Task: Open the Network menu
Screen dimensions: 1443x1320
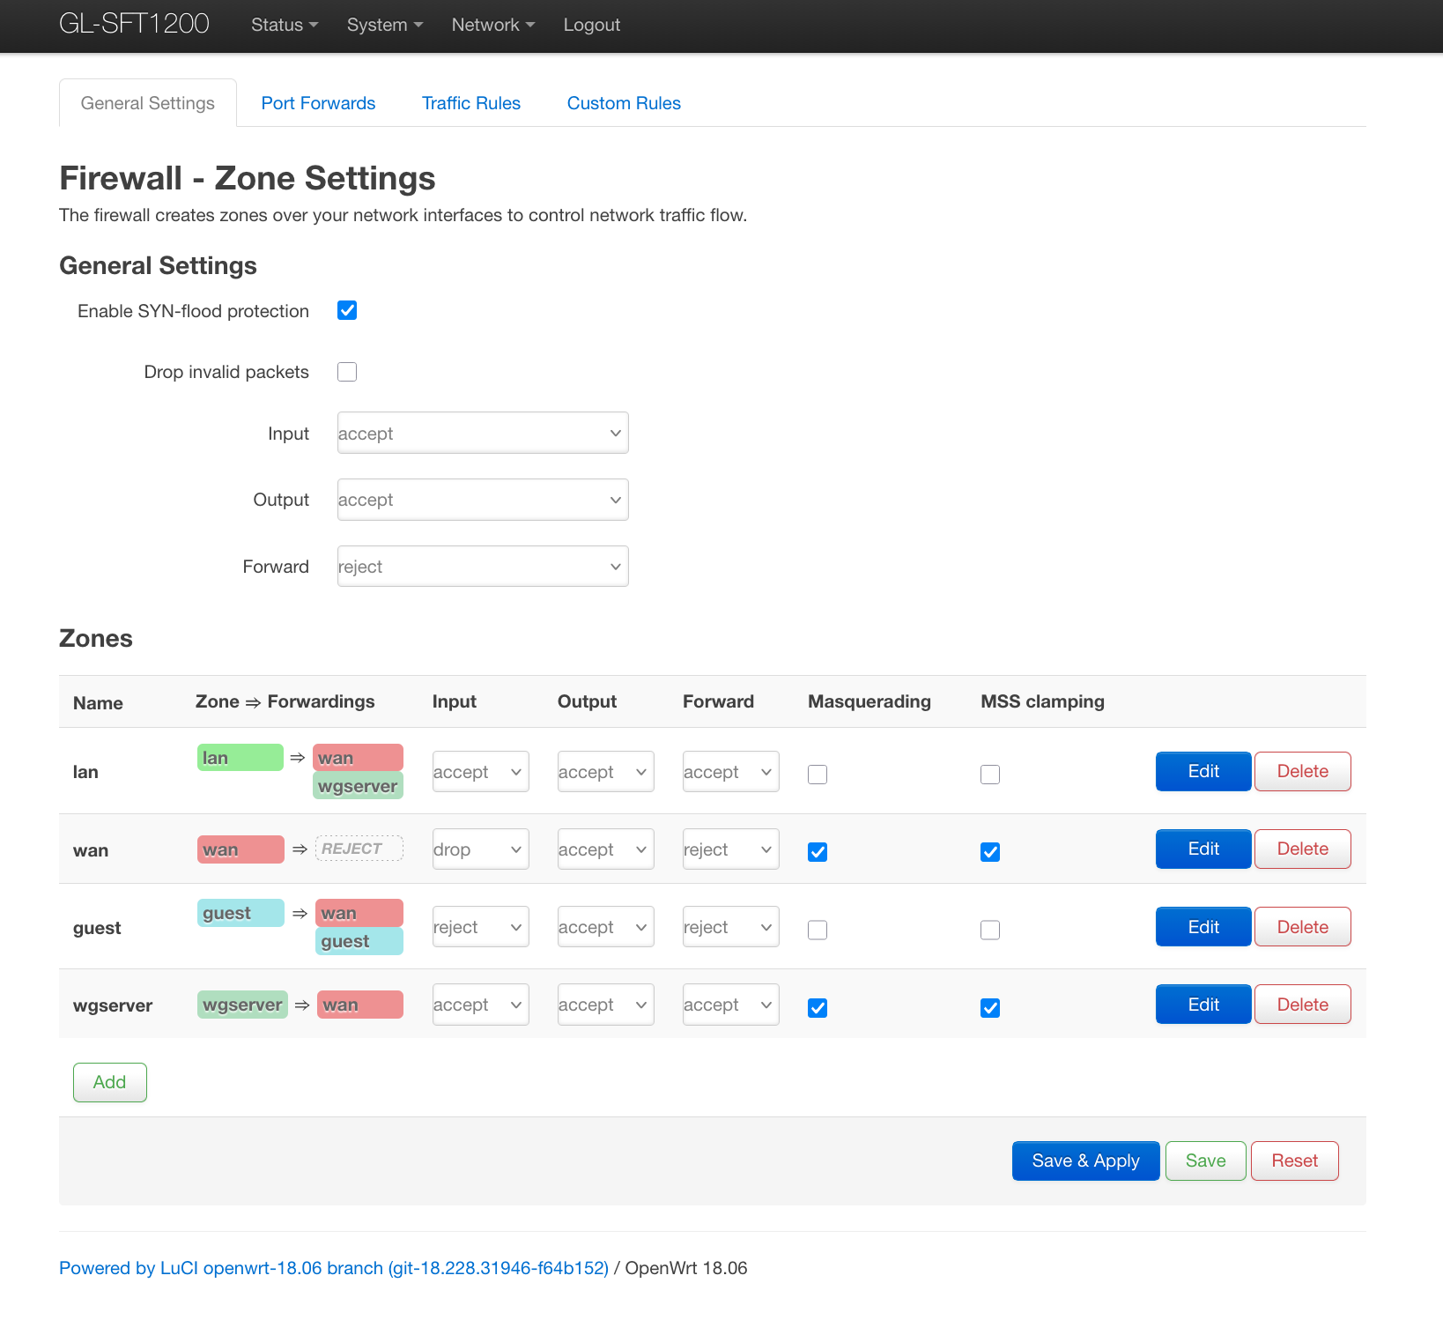Action: [492, 25]
